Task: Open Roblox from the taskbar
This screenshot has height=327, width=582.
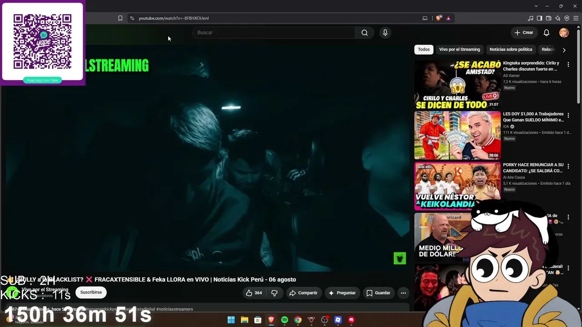Action: (x=338, y=320)
